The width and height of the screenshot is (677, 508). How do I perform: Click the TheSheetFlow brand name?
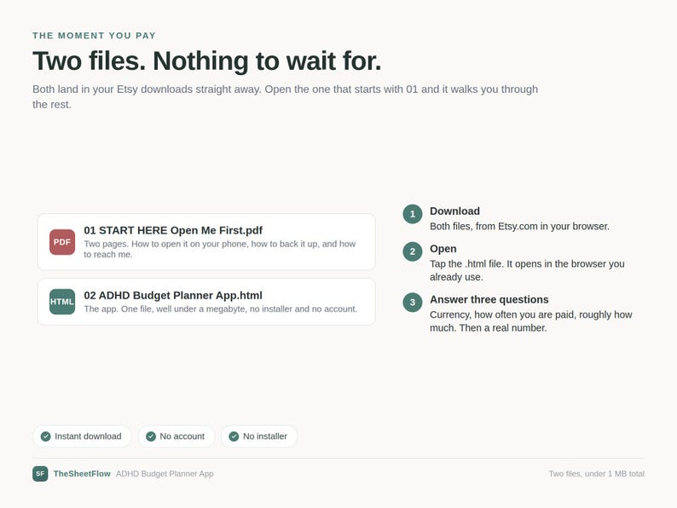(82, 473)
